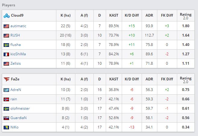The width and height of the screenshot is (198, 136).
Task: Click the Norwegian flag beside rain
Action: [x=6, y=99]
